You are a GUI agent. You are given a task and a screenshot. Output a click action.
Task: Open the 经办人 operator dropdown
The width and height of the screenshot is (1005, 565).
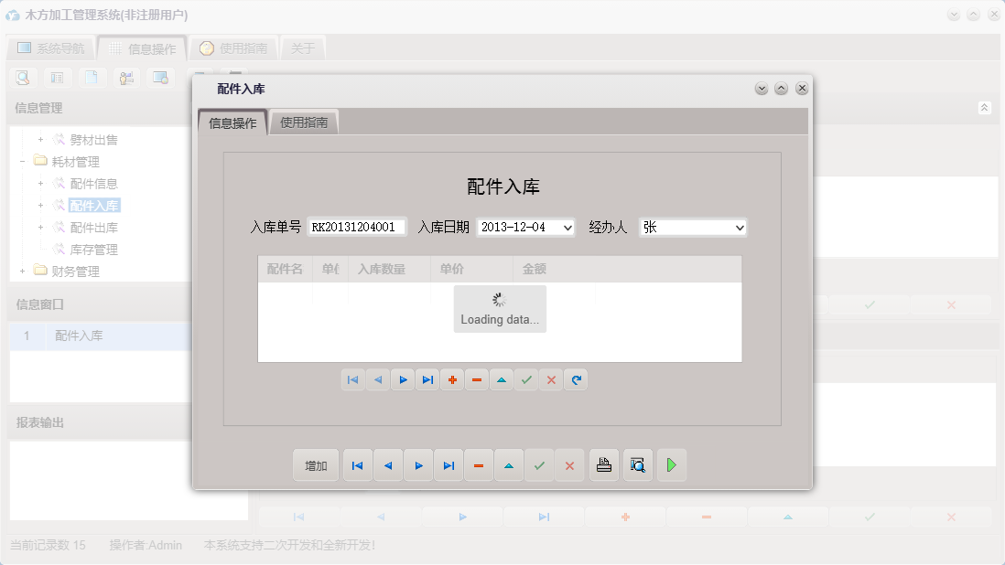(739, 227)
